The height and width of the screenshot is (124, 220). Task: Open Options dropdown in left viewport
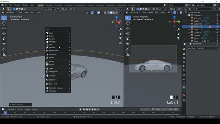(118, 9)
